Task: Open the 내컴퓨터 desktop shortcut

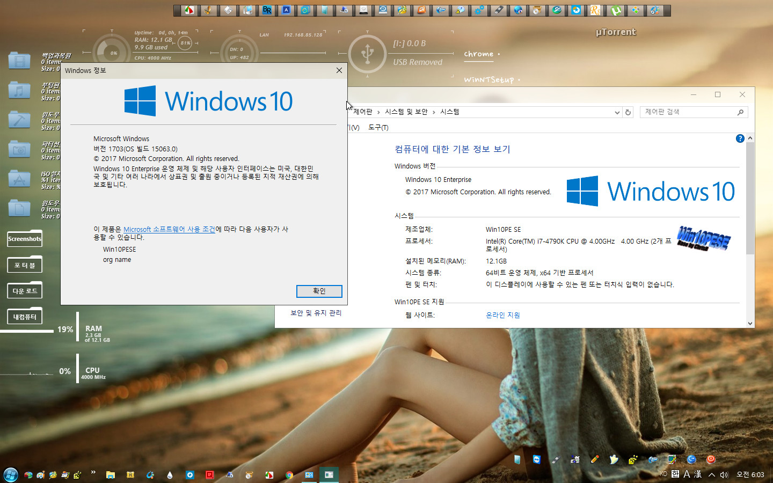Action: [25, 317]
